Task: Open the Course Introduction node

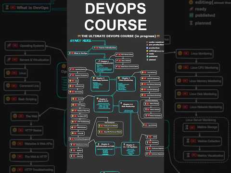Action: point(105,48)
